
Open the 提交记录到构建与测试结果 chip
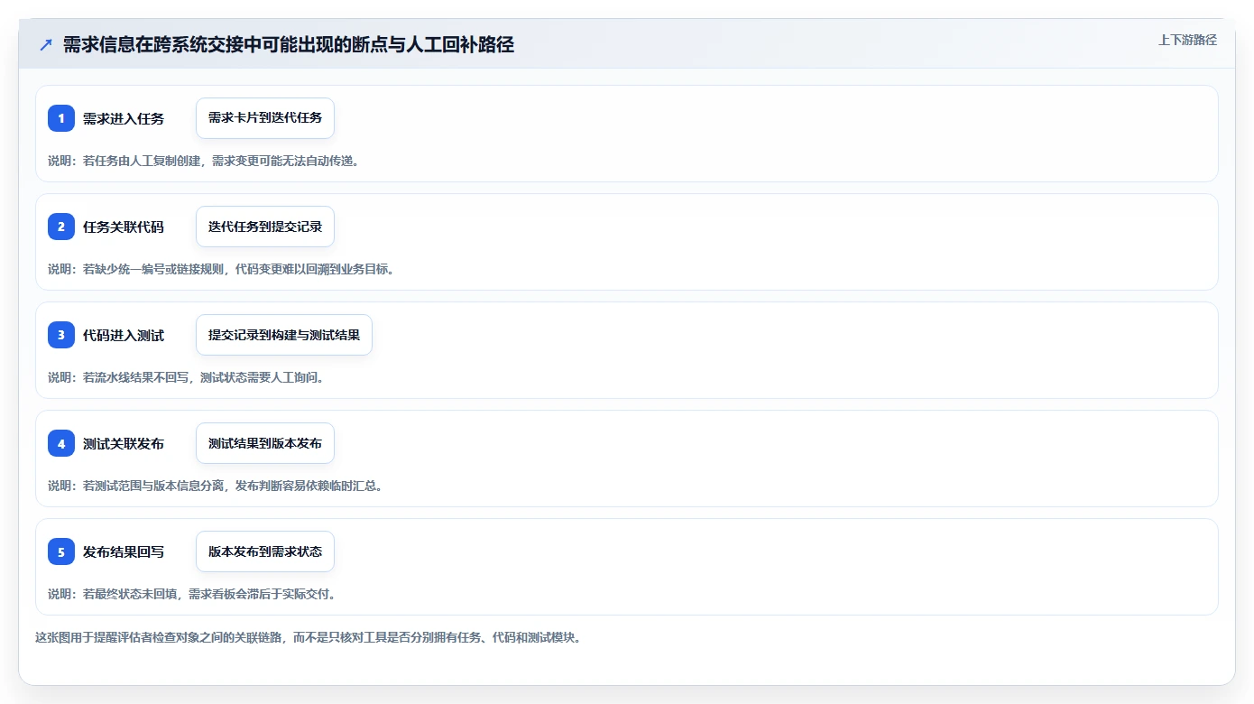[x=284, y=335]
